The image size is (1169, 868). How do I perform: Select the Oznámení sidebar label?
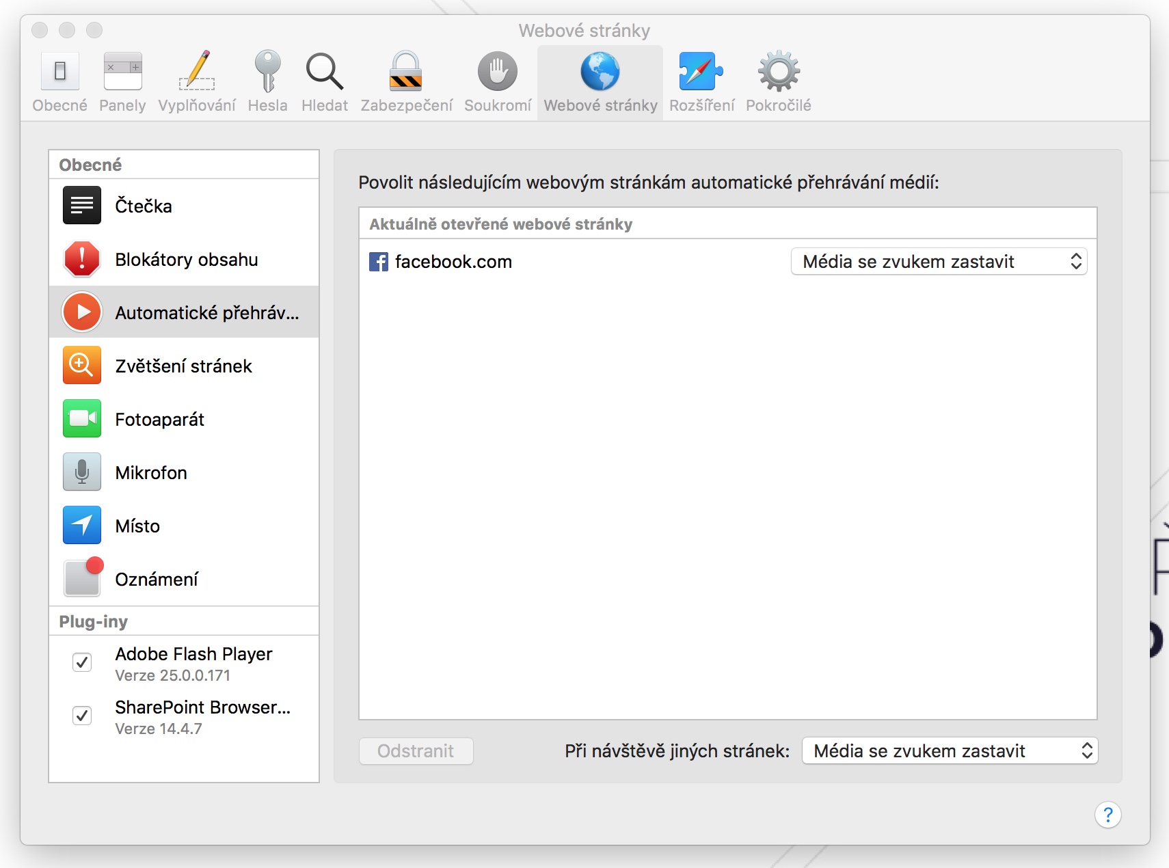tap(157, 580)
